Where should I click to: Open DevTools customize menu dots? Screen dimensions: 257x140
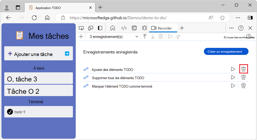[x=232, y=28]
